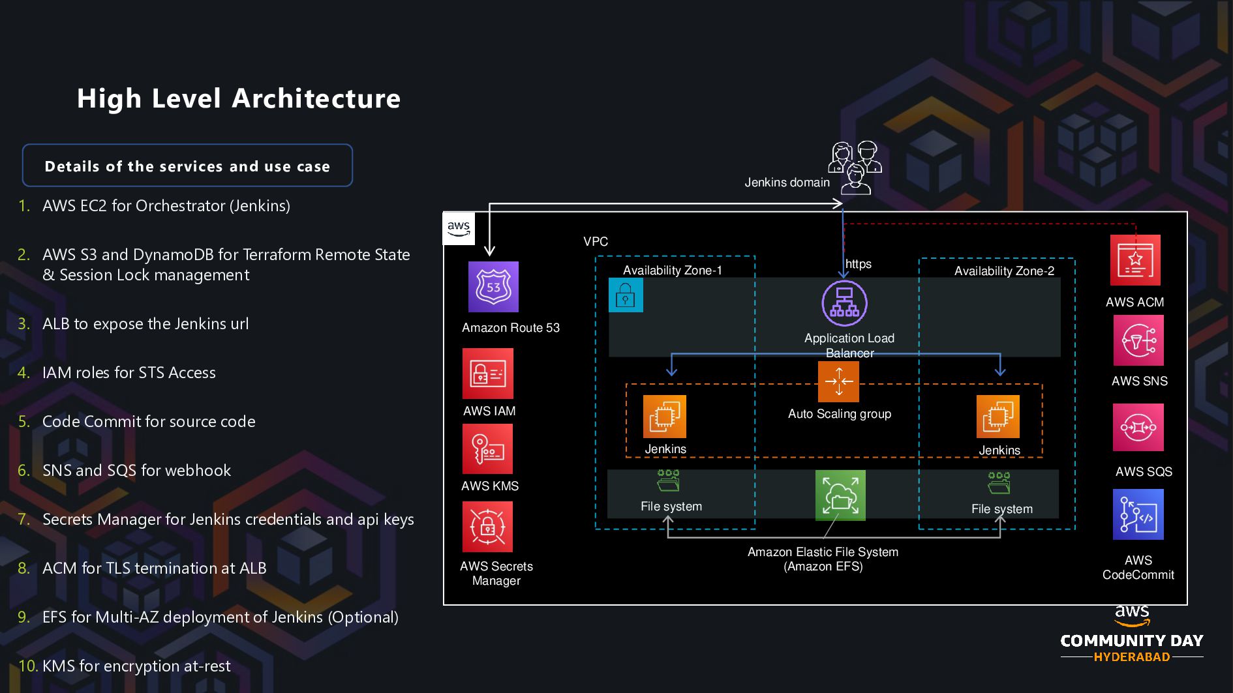Viewport: 1233px width, 693px height.
Task: Select the 'AWS IAM' label
Action: click(489, 411)
